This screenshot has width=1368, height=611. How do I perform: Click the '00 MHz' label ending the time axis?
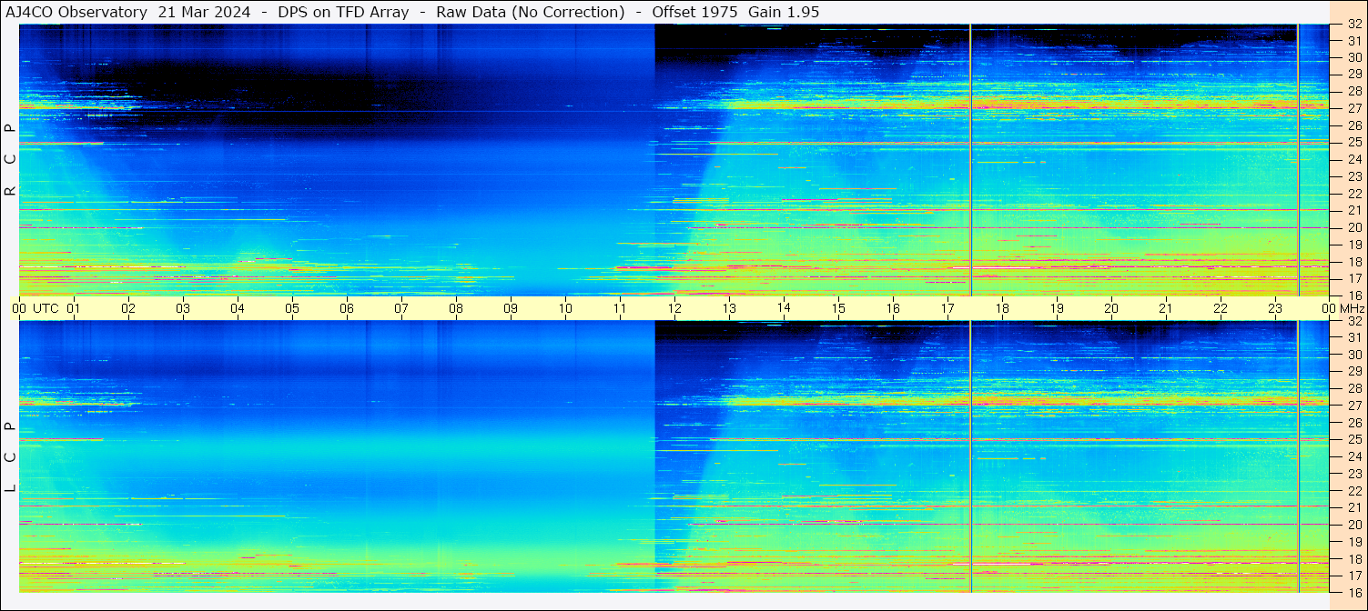point(1343,308)
